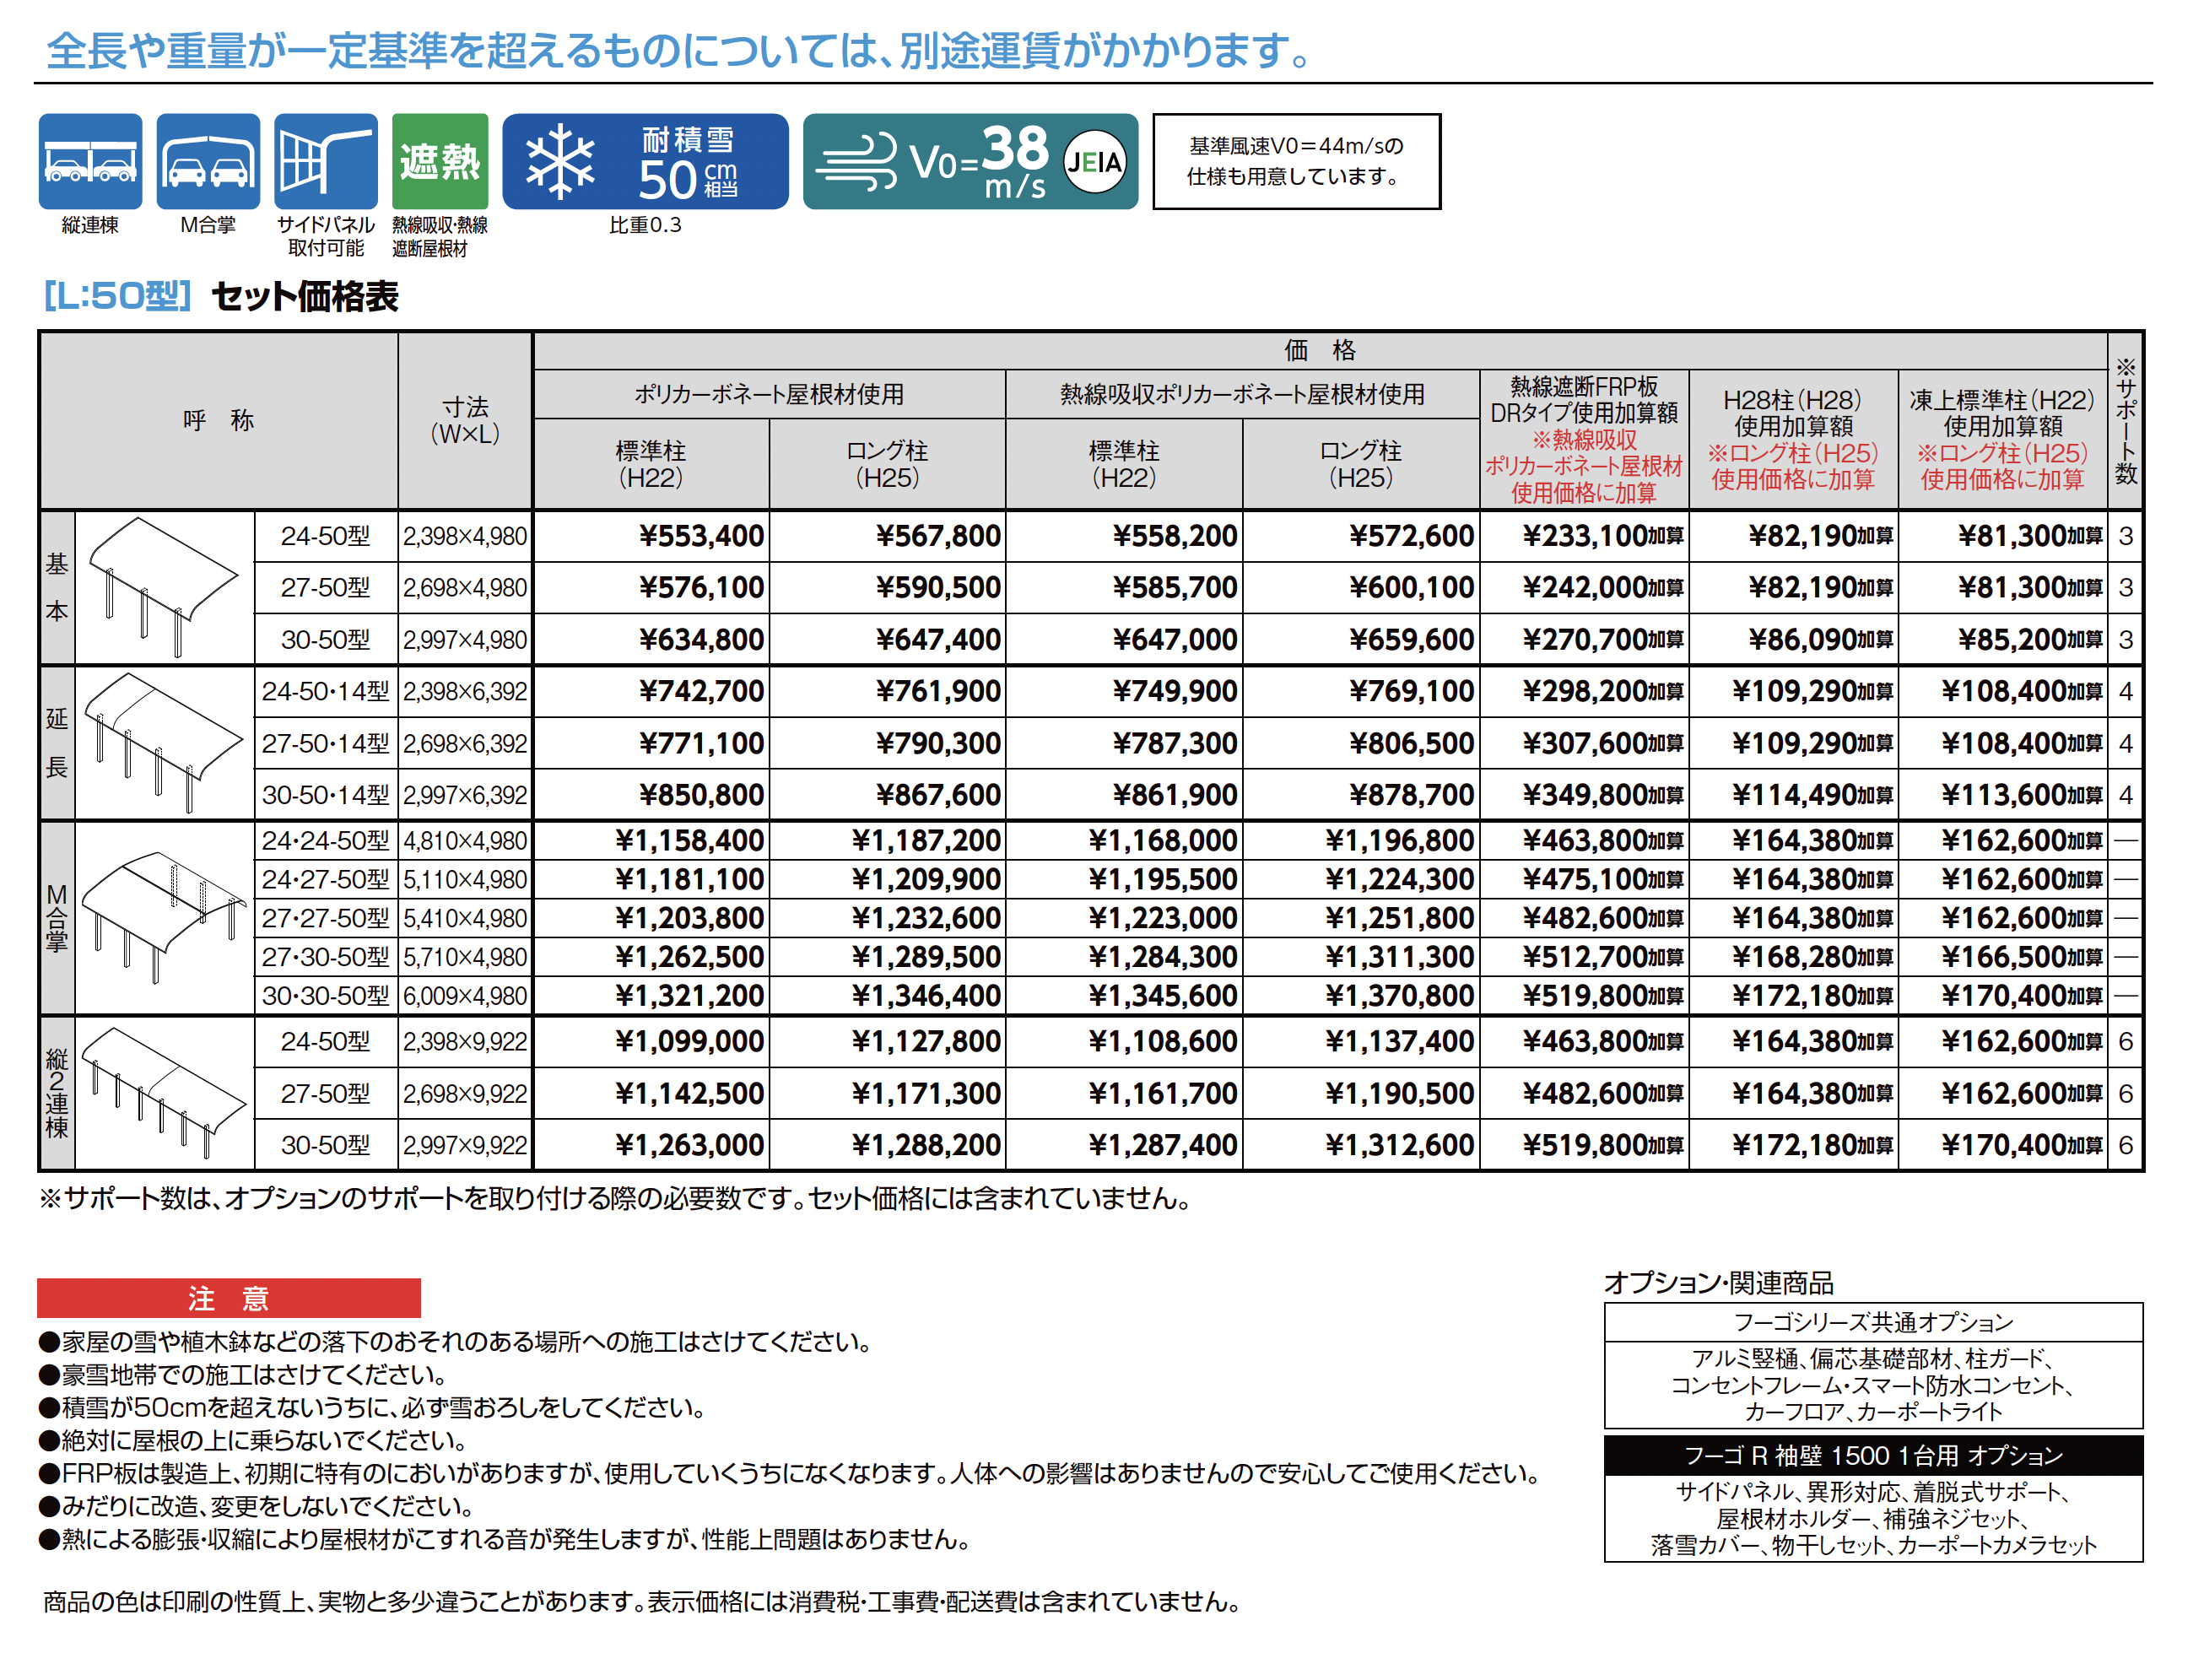Image resolution: width=2204 pixels, height=1680 pixels.
Task: Click the green 遮熱 heat-shield badge
Action: coord(440,161)
